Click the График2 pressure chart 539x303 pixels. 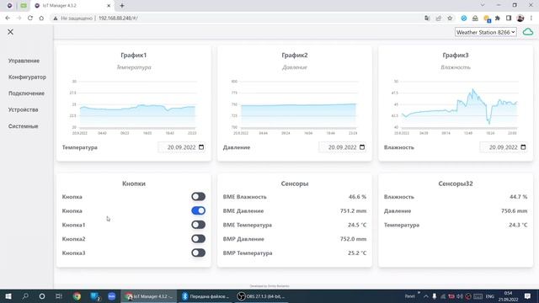pos(295,107)
